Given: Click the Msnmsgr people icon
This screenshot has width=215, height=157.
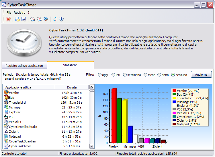Looking at the screenshot, I should (6, 107).
